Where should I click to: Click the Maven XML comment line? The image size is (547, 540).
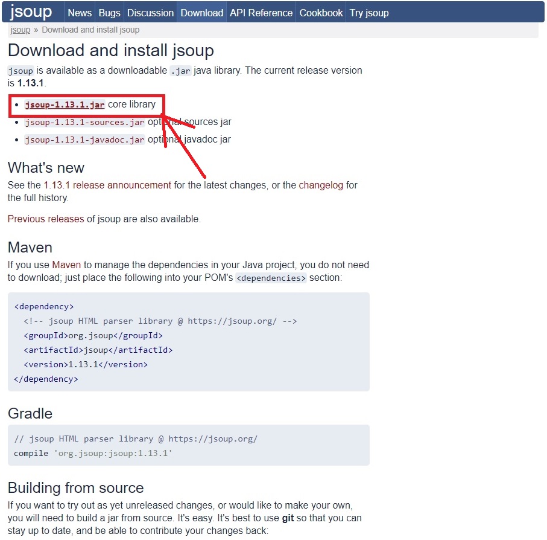click(160, 321)
